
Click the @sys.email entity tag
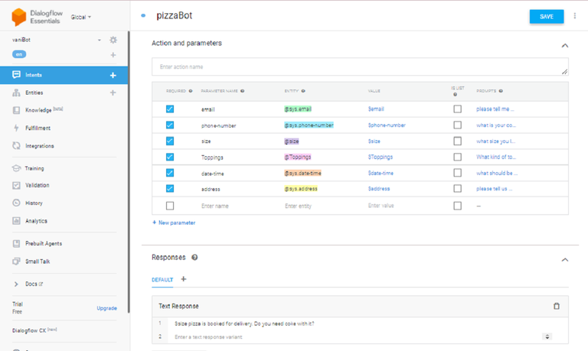click(x=298, y=109)
